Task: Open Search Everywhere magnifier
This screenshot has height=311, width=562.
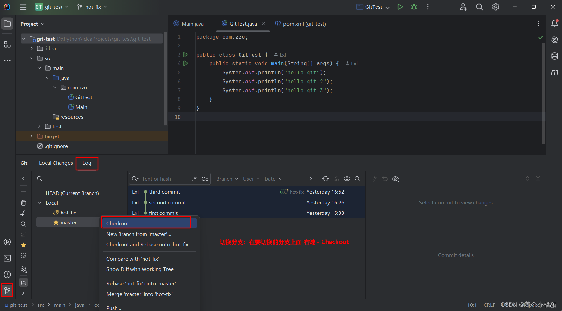Action: tap(479, 7)
